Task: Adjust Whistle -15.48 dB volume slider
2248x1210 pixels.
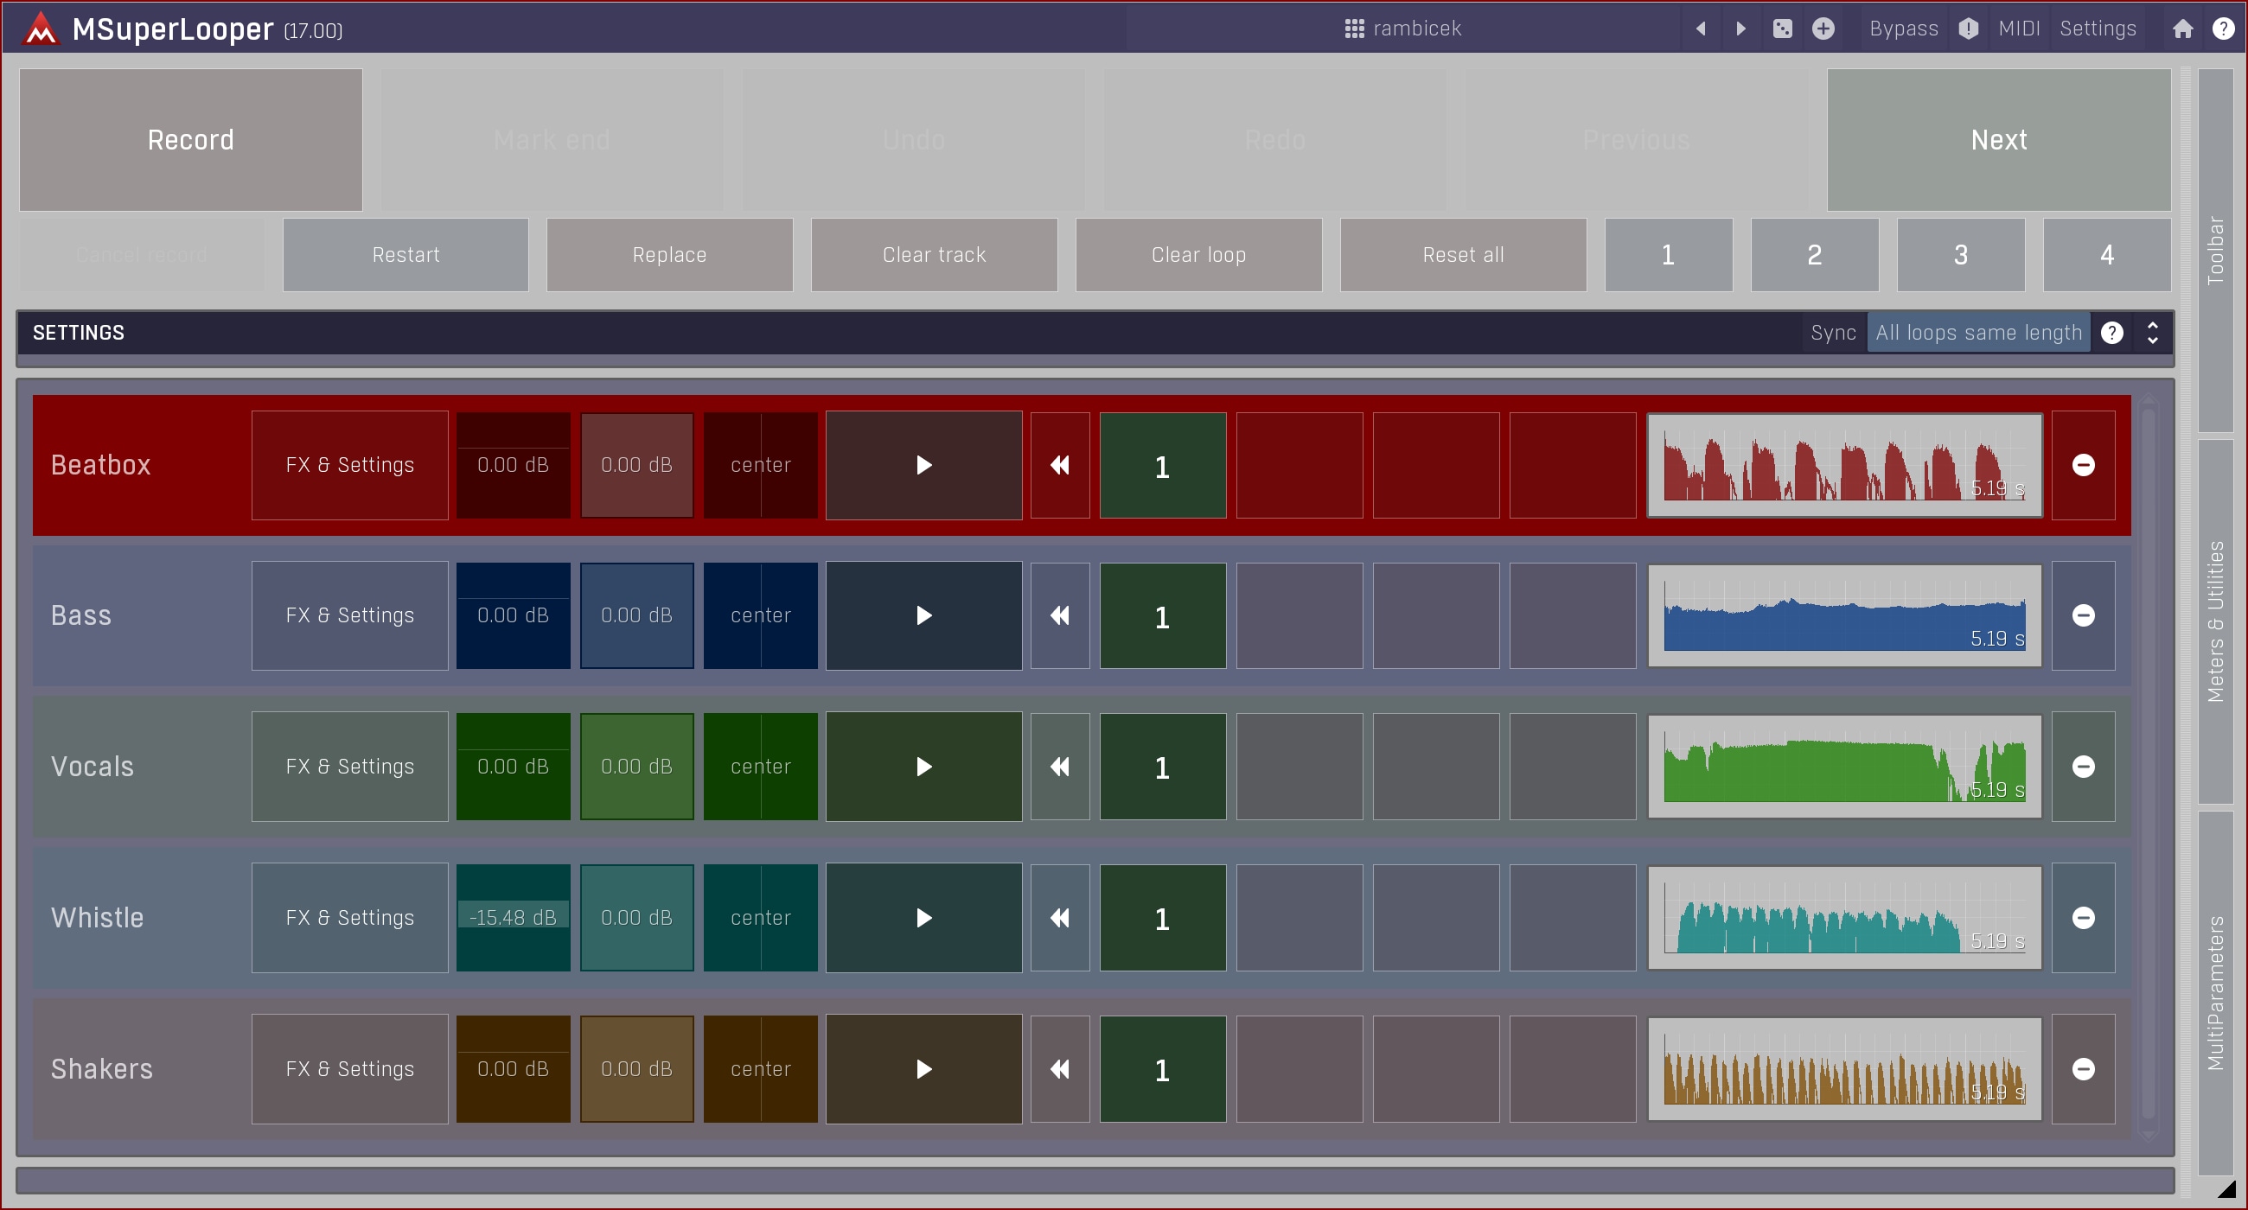Action: click(x=513, y=918)
